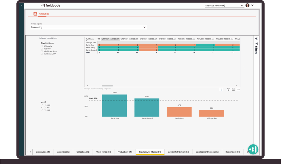Viewport: 281px width, 164px height.
Task: Open the green Fieldcode chat widget button
Action: point(253,149)
